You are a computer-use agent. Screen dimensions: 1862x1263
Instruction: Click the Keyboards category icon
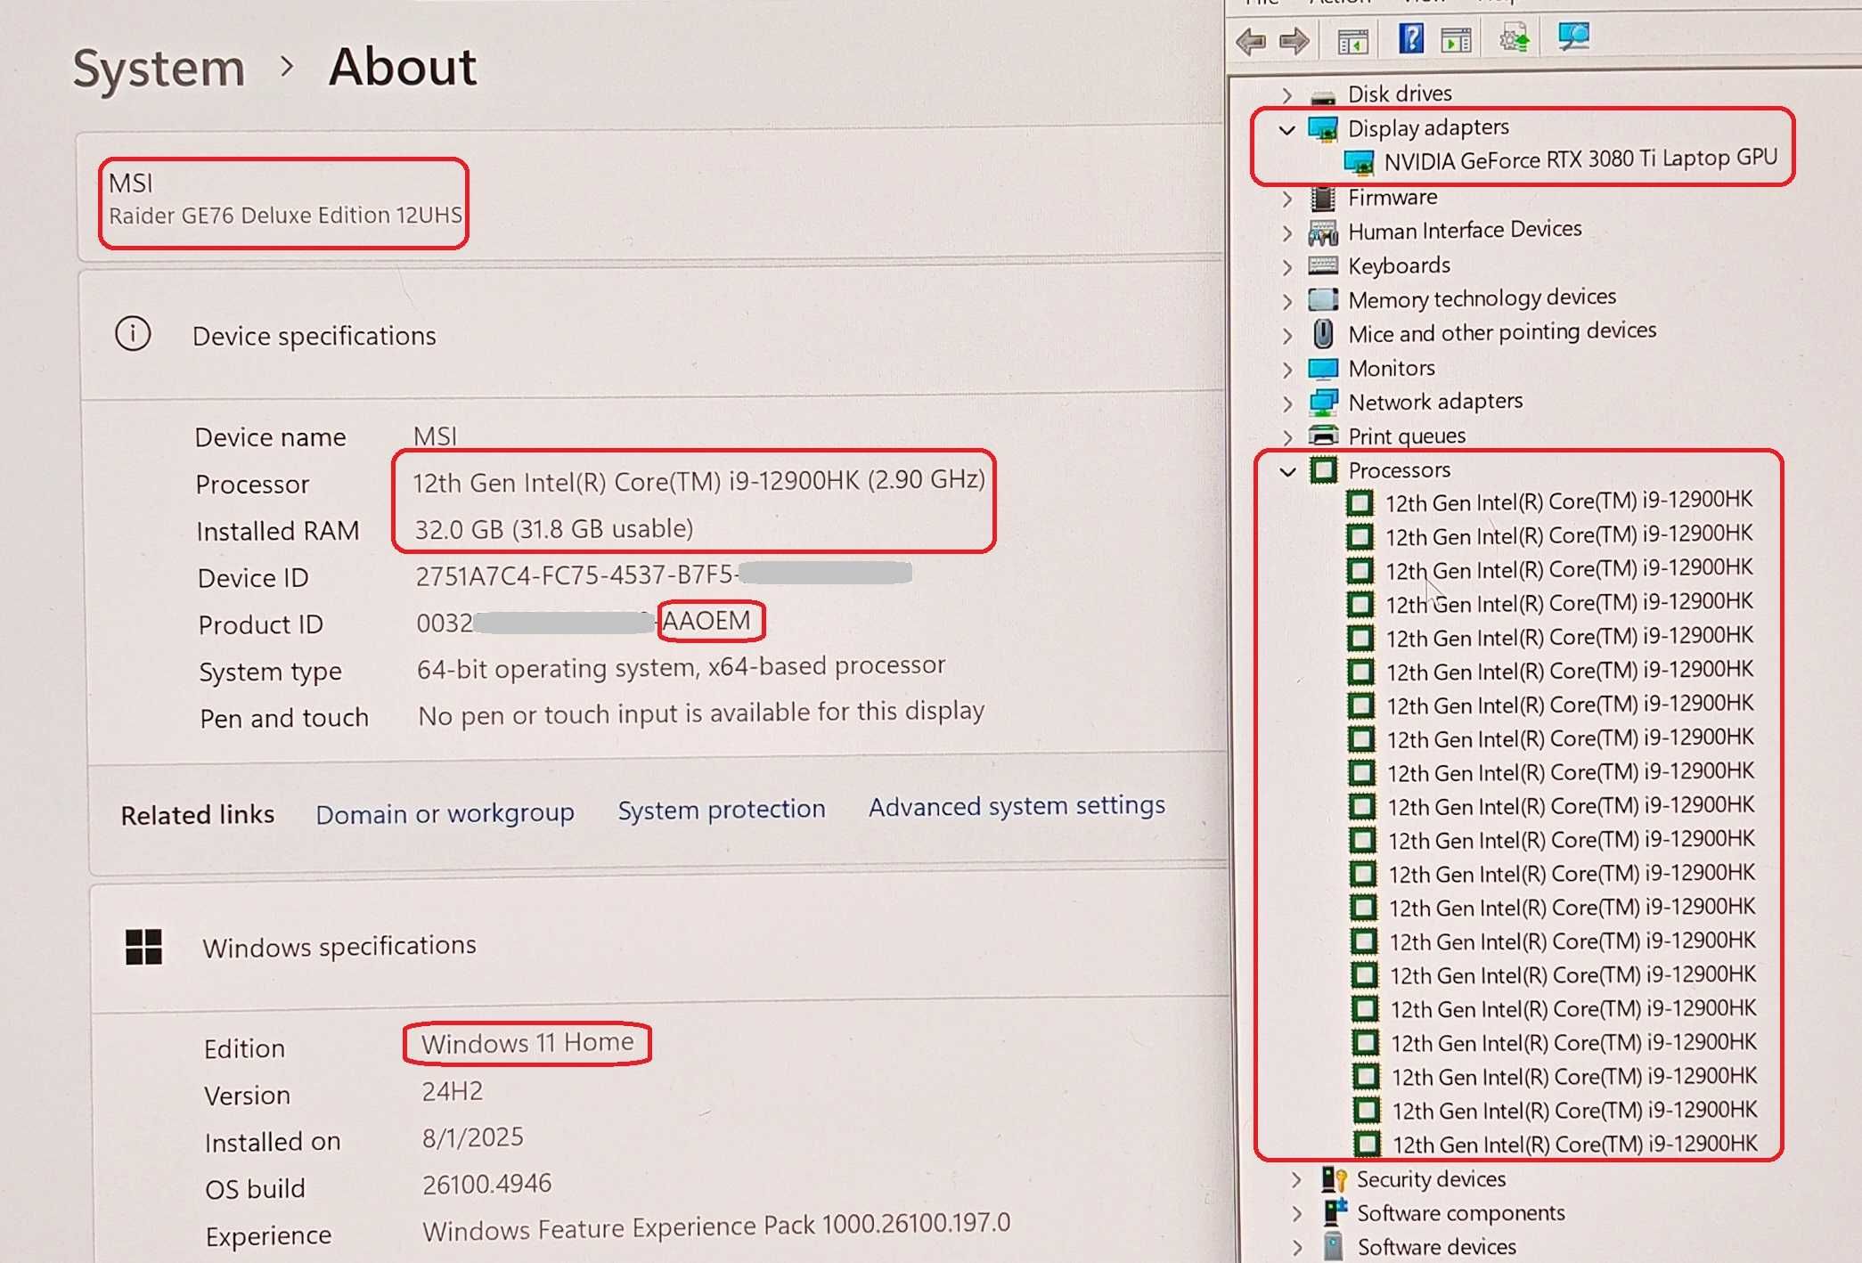click(x=1323, y=265)
